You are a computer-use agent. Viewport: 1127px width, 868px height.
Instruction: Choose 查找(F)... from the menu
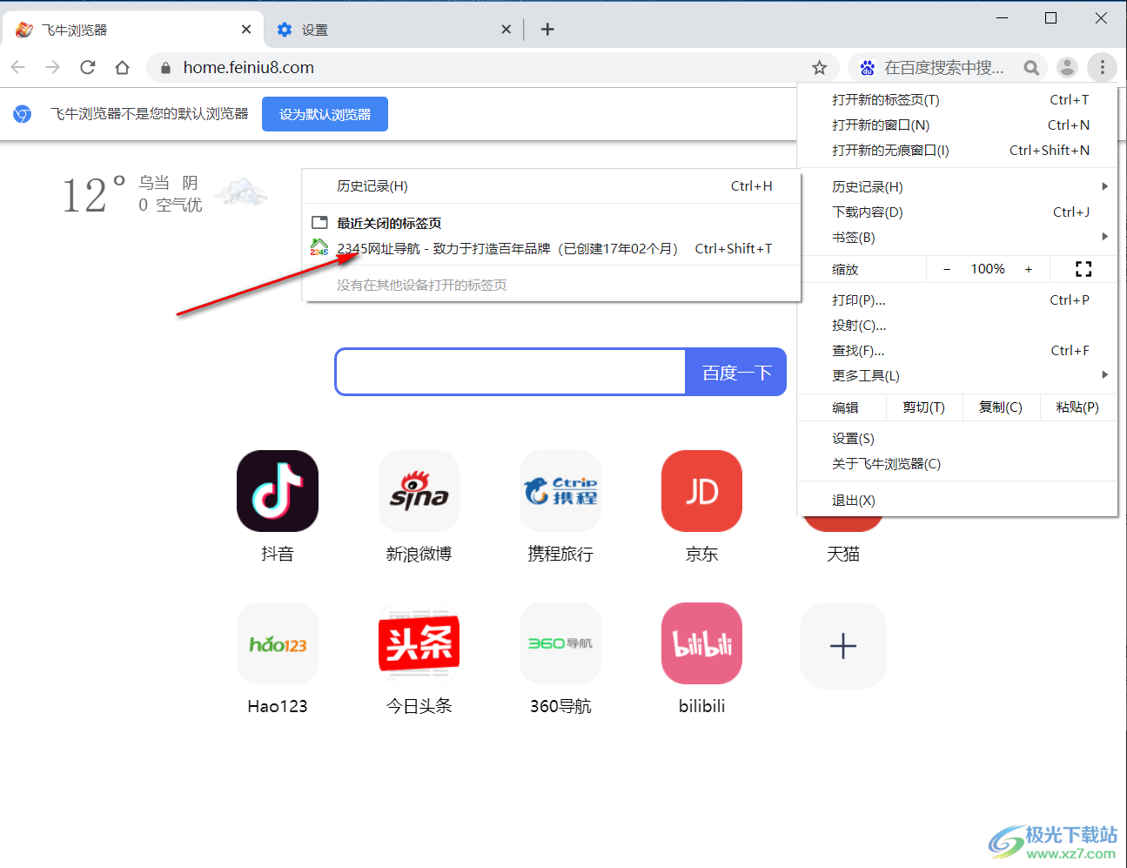[x=957, y=350]
